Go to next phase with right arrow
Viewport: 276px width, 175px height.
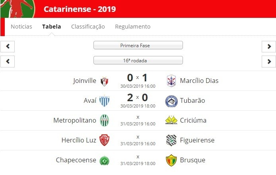(269, 46)
